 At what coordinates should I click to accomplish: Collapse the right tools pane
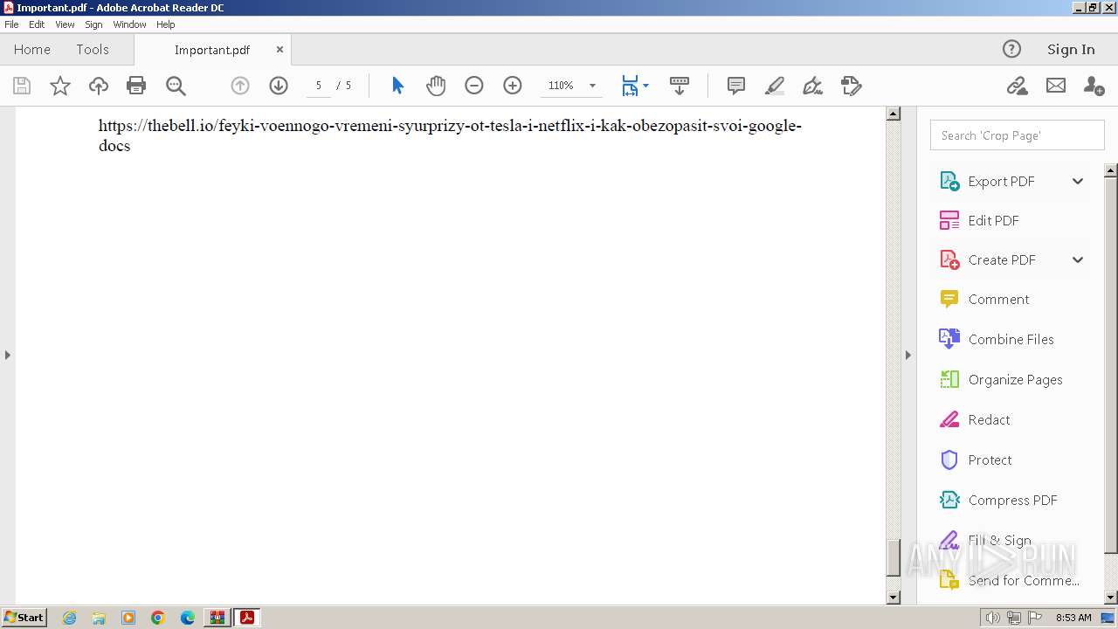tap(908, 355)
